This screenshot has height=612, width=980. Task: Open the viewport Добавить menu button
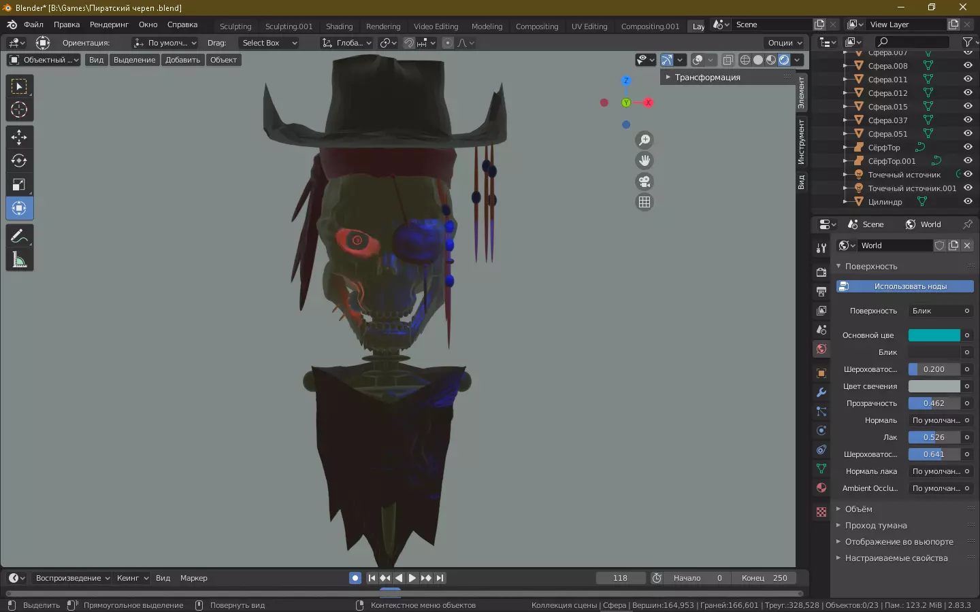[182, 60]
